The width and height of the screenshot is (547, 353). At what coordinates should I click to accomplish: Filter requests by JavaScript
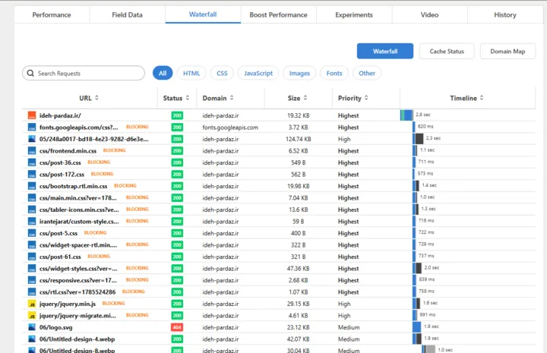[258, 73]
